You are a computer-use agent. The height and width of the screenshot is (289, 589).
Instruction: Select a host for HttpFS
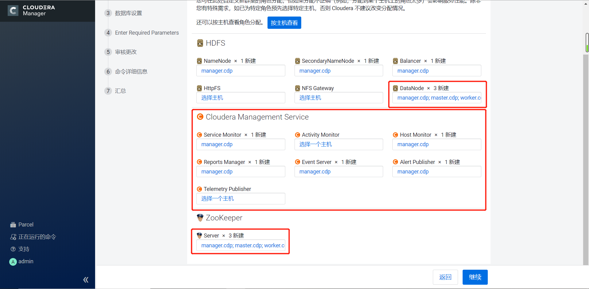tap(241, 97)
